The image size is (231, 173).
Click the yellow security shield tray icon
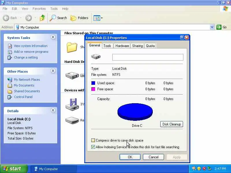[199, 169]
